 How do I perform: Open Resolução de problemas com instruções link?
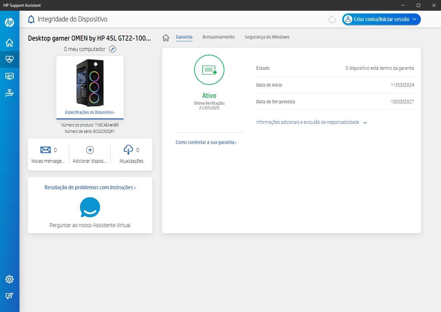point(90,188)
